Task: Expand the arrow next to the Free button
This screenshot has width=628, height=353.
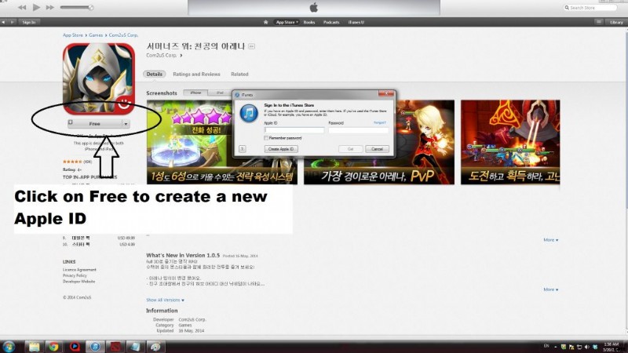Action: (125, 123)
